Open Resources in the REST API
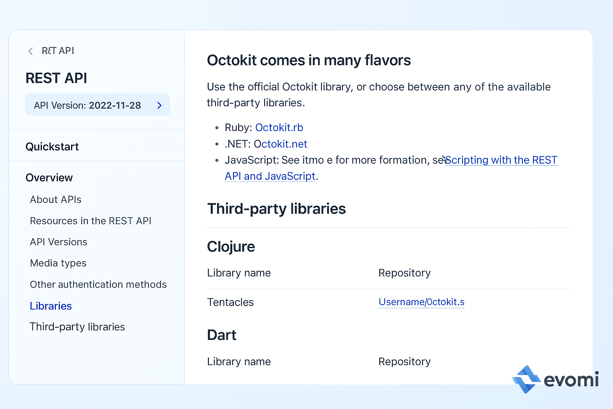Viewport: 613px width, 409px height. pyautogui.click(x=91, y=221)
